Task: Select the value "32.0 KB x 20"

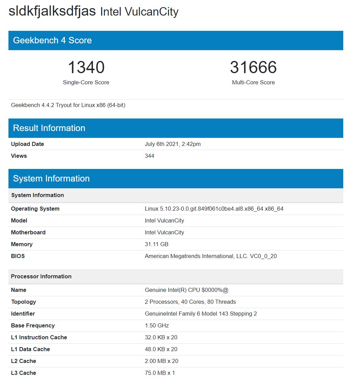Action: (161, 337)
